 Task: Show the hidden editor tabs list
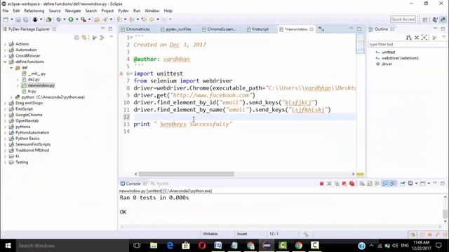click(x=321, y=29)
